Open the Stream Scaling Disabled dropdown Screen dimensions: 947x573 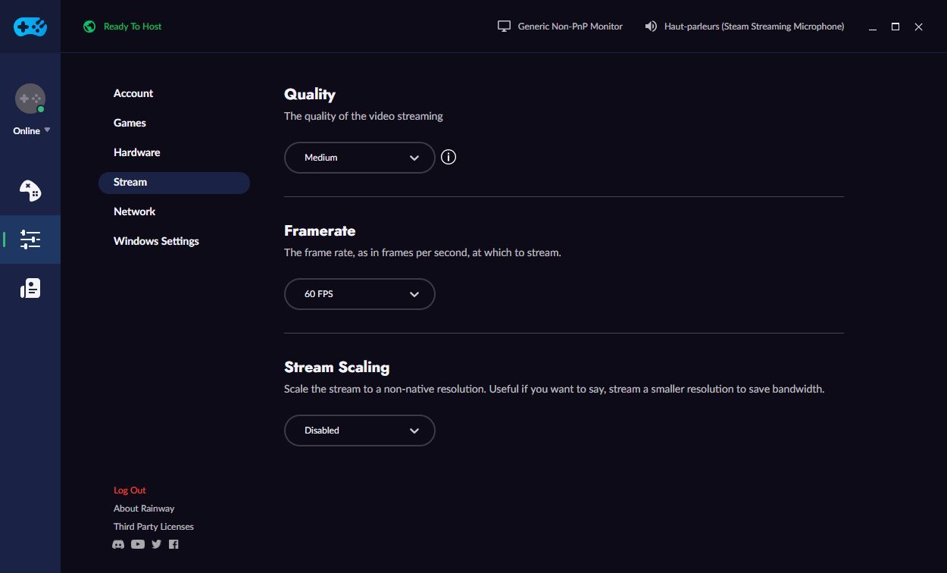point(360,431)
